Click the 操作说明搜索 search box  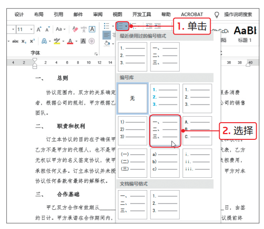[x=238, y=15]
